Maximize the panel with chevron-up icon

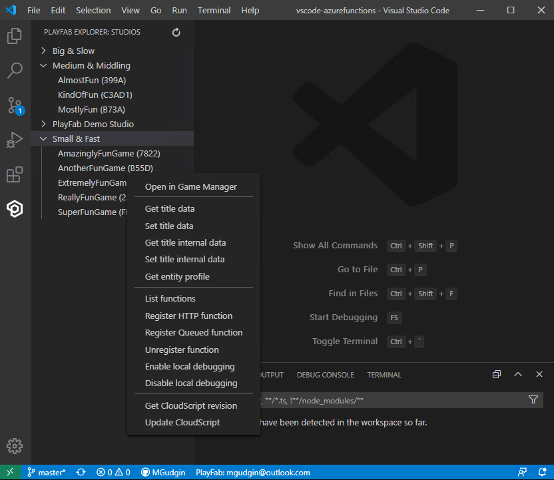click(x=518, y=374)
